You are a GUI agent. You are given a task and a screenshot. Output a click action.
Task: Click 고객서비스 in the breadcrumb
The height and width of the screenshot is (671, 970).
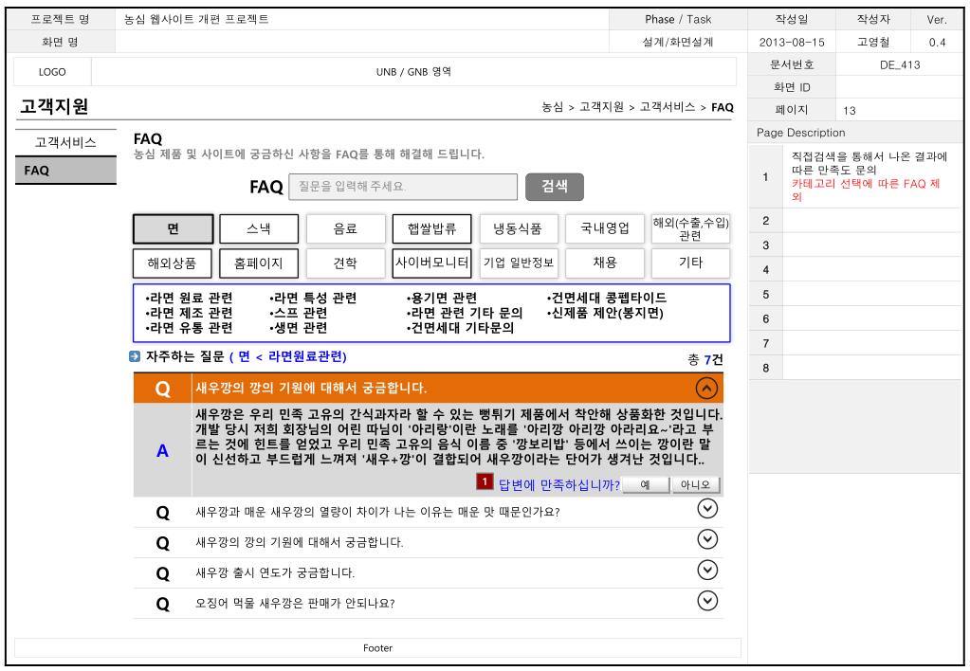668,107
